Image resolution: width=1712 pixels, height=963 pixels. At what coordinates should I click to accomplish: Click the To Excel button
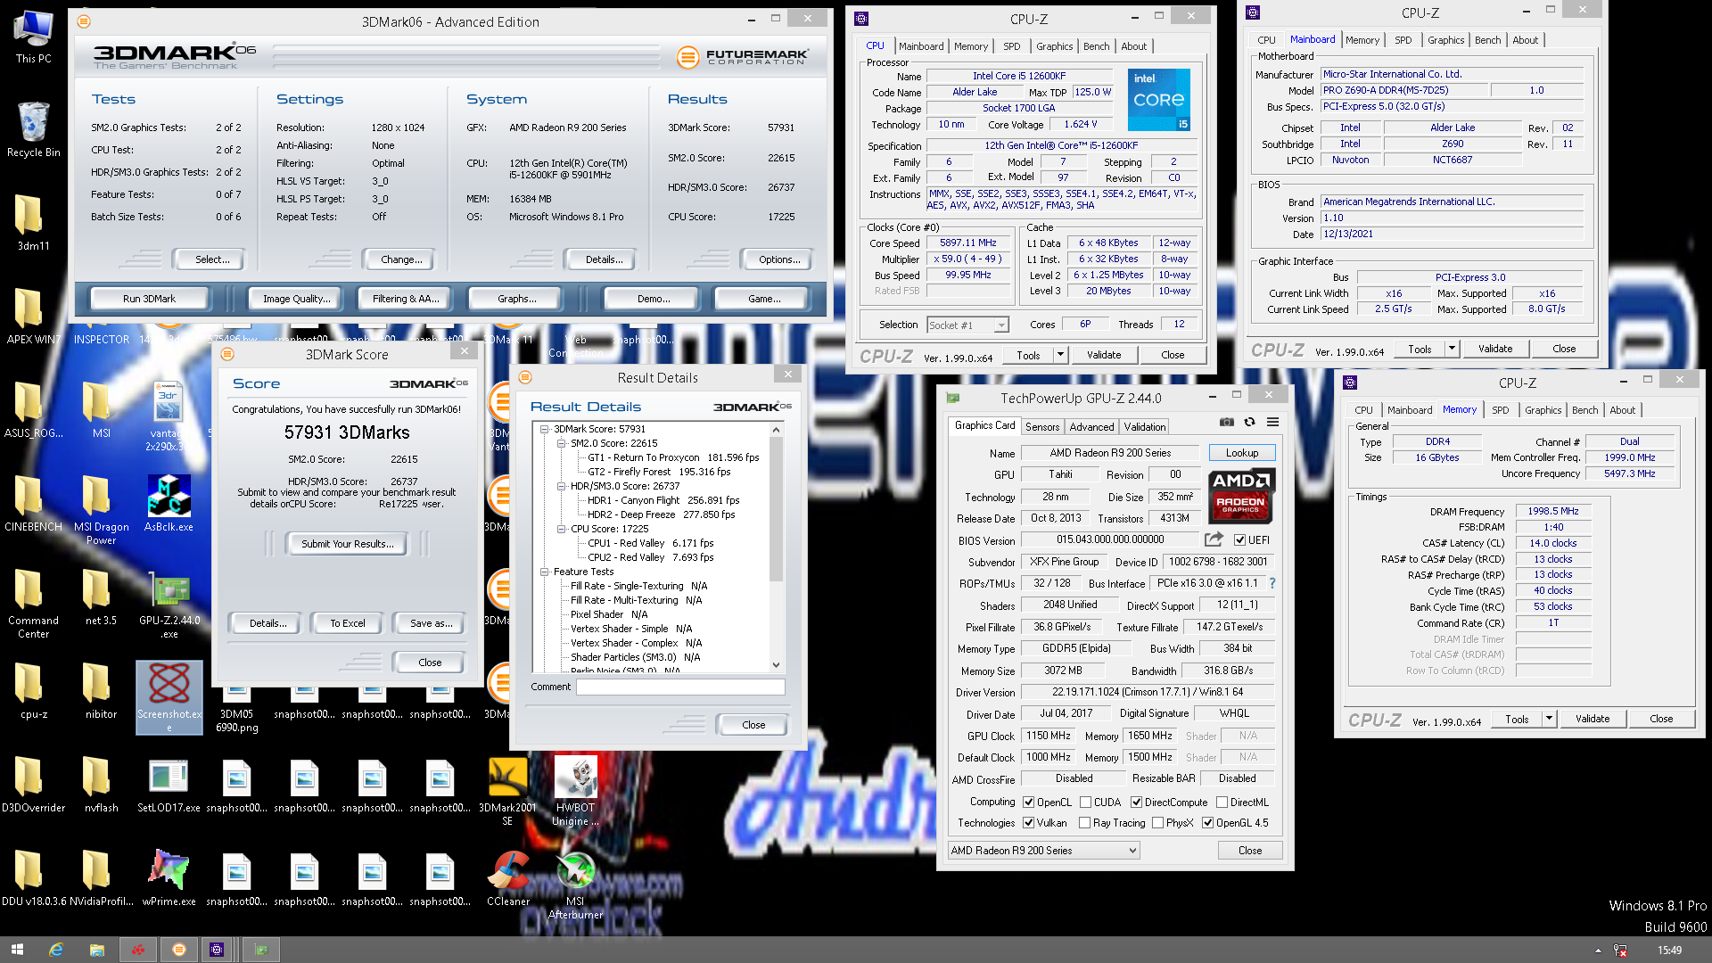tap(347, 623)
